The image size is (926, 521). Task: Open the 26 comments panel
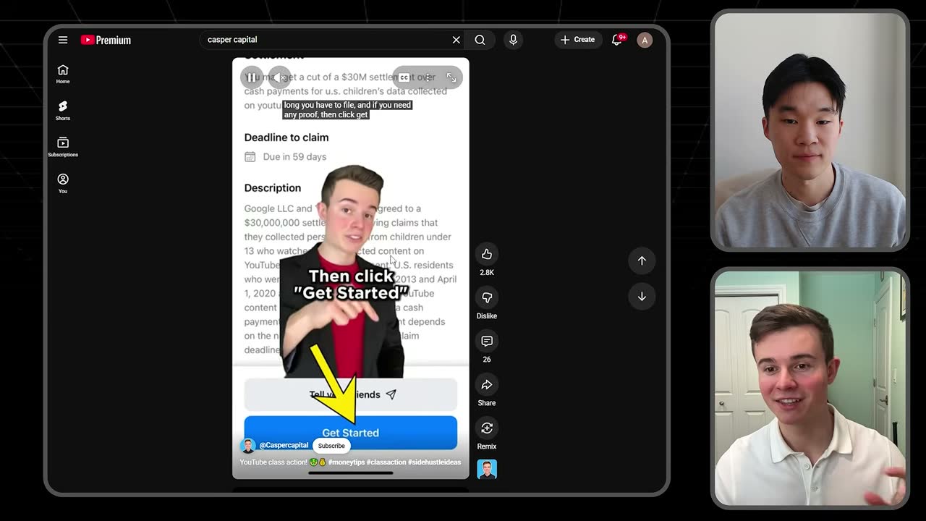click(487, 341)
